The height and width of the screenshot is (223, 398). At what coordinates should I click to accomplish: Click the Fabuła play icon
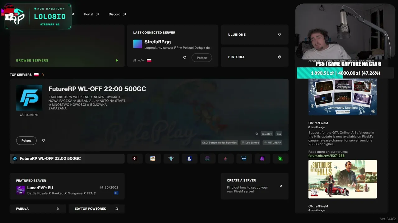tap(58, 209)
